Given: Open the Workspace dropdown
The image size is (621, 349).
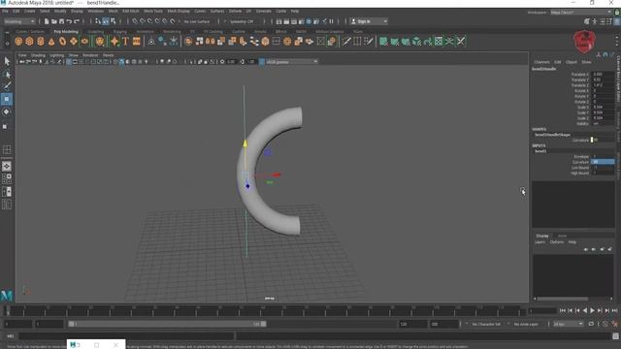Looking at the screenshot, I should [580, 13].
